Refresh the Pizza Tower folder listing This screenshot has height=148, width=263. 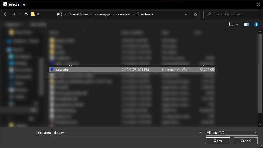tap(195, 14)
